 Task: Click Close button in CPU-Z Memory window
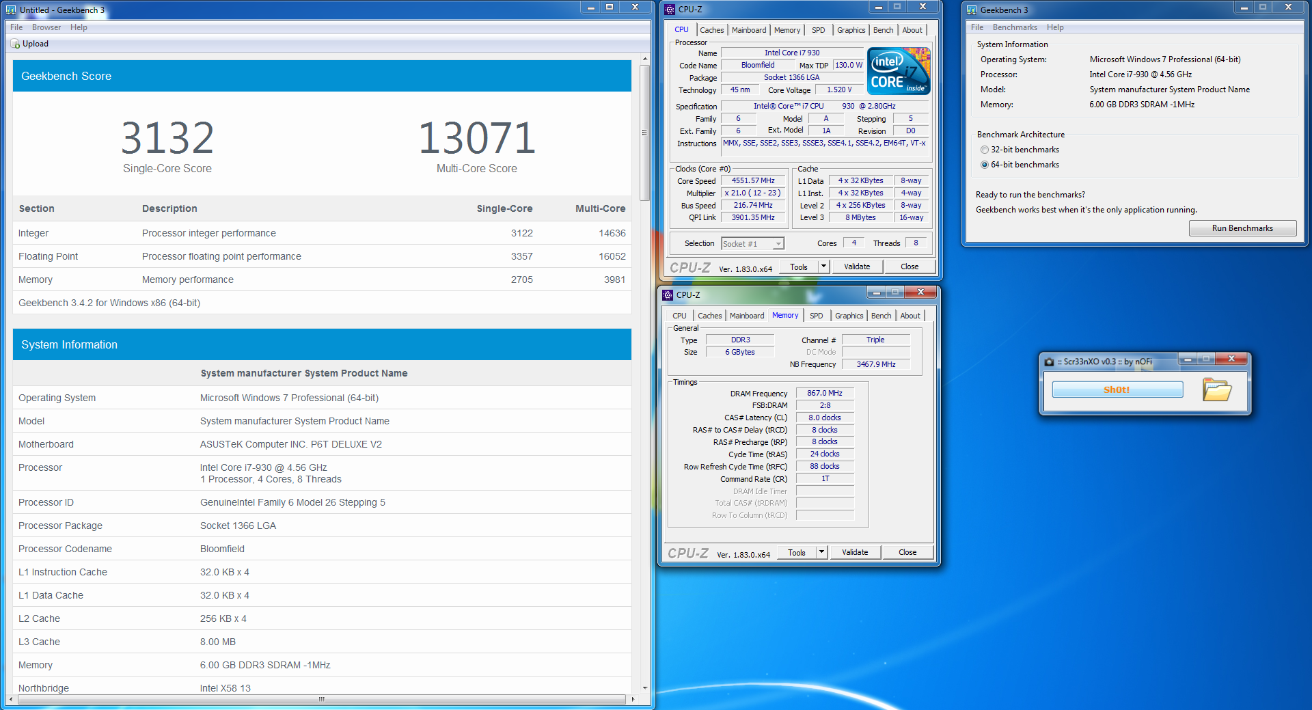[x=907, y=552]
